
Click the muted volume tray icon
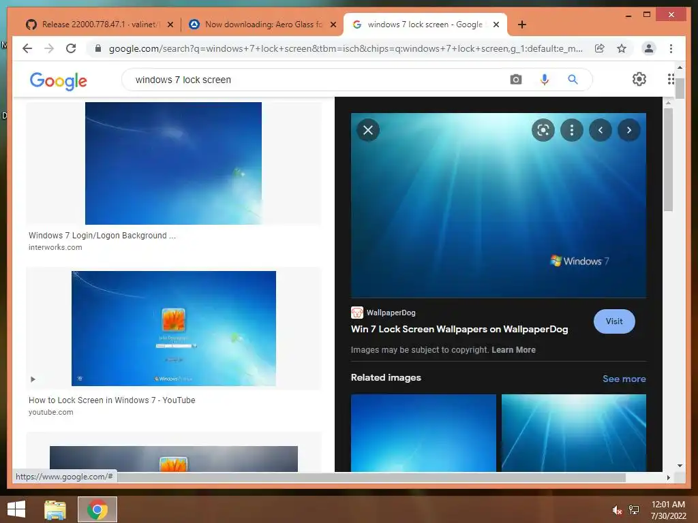pyautogui.click(x=617, y=510)
